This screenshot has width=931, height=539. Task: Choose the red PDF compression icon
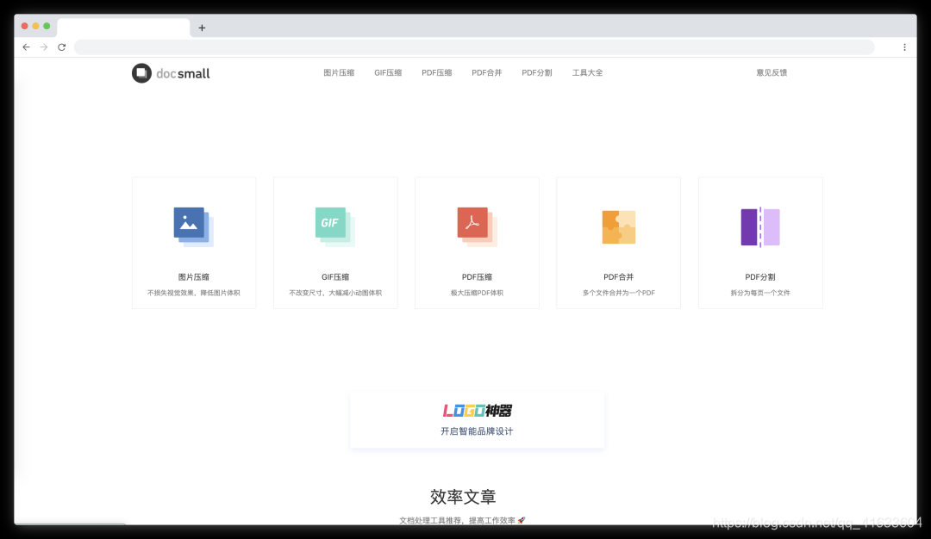pos(477,226)
